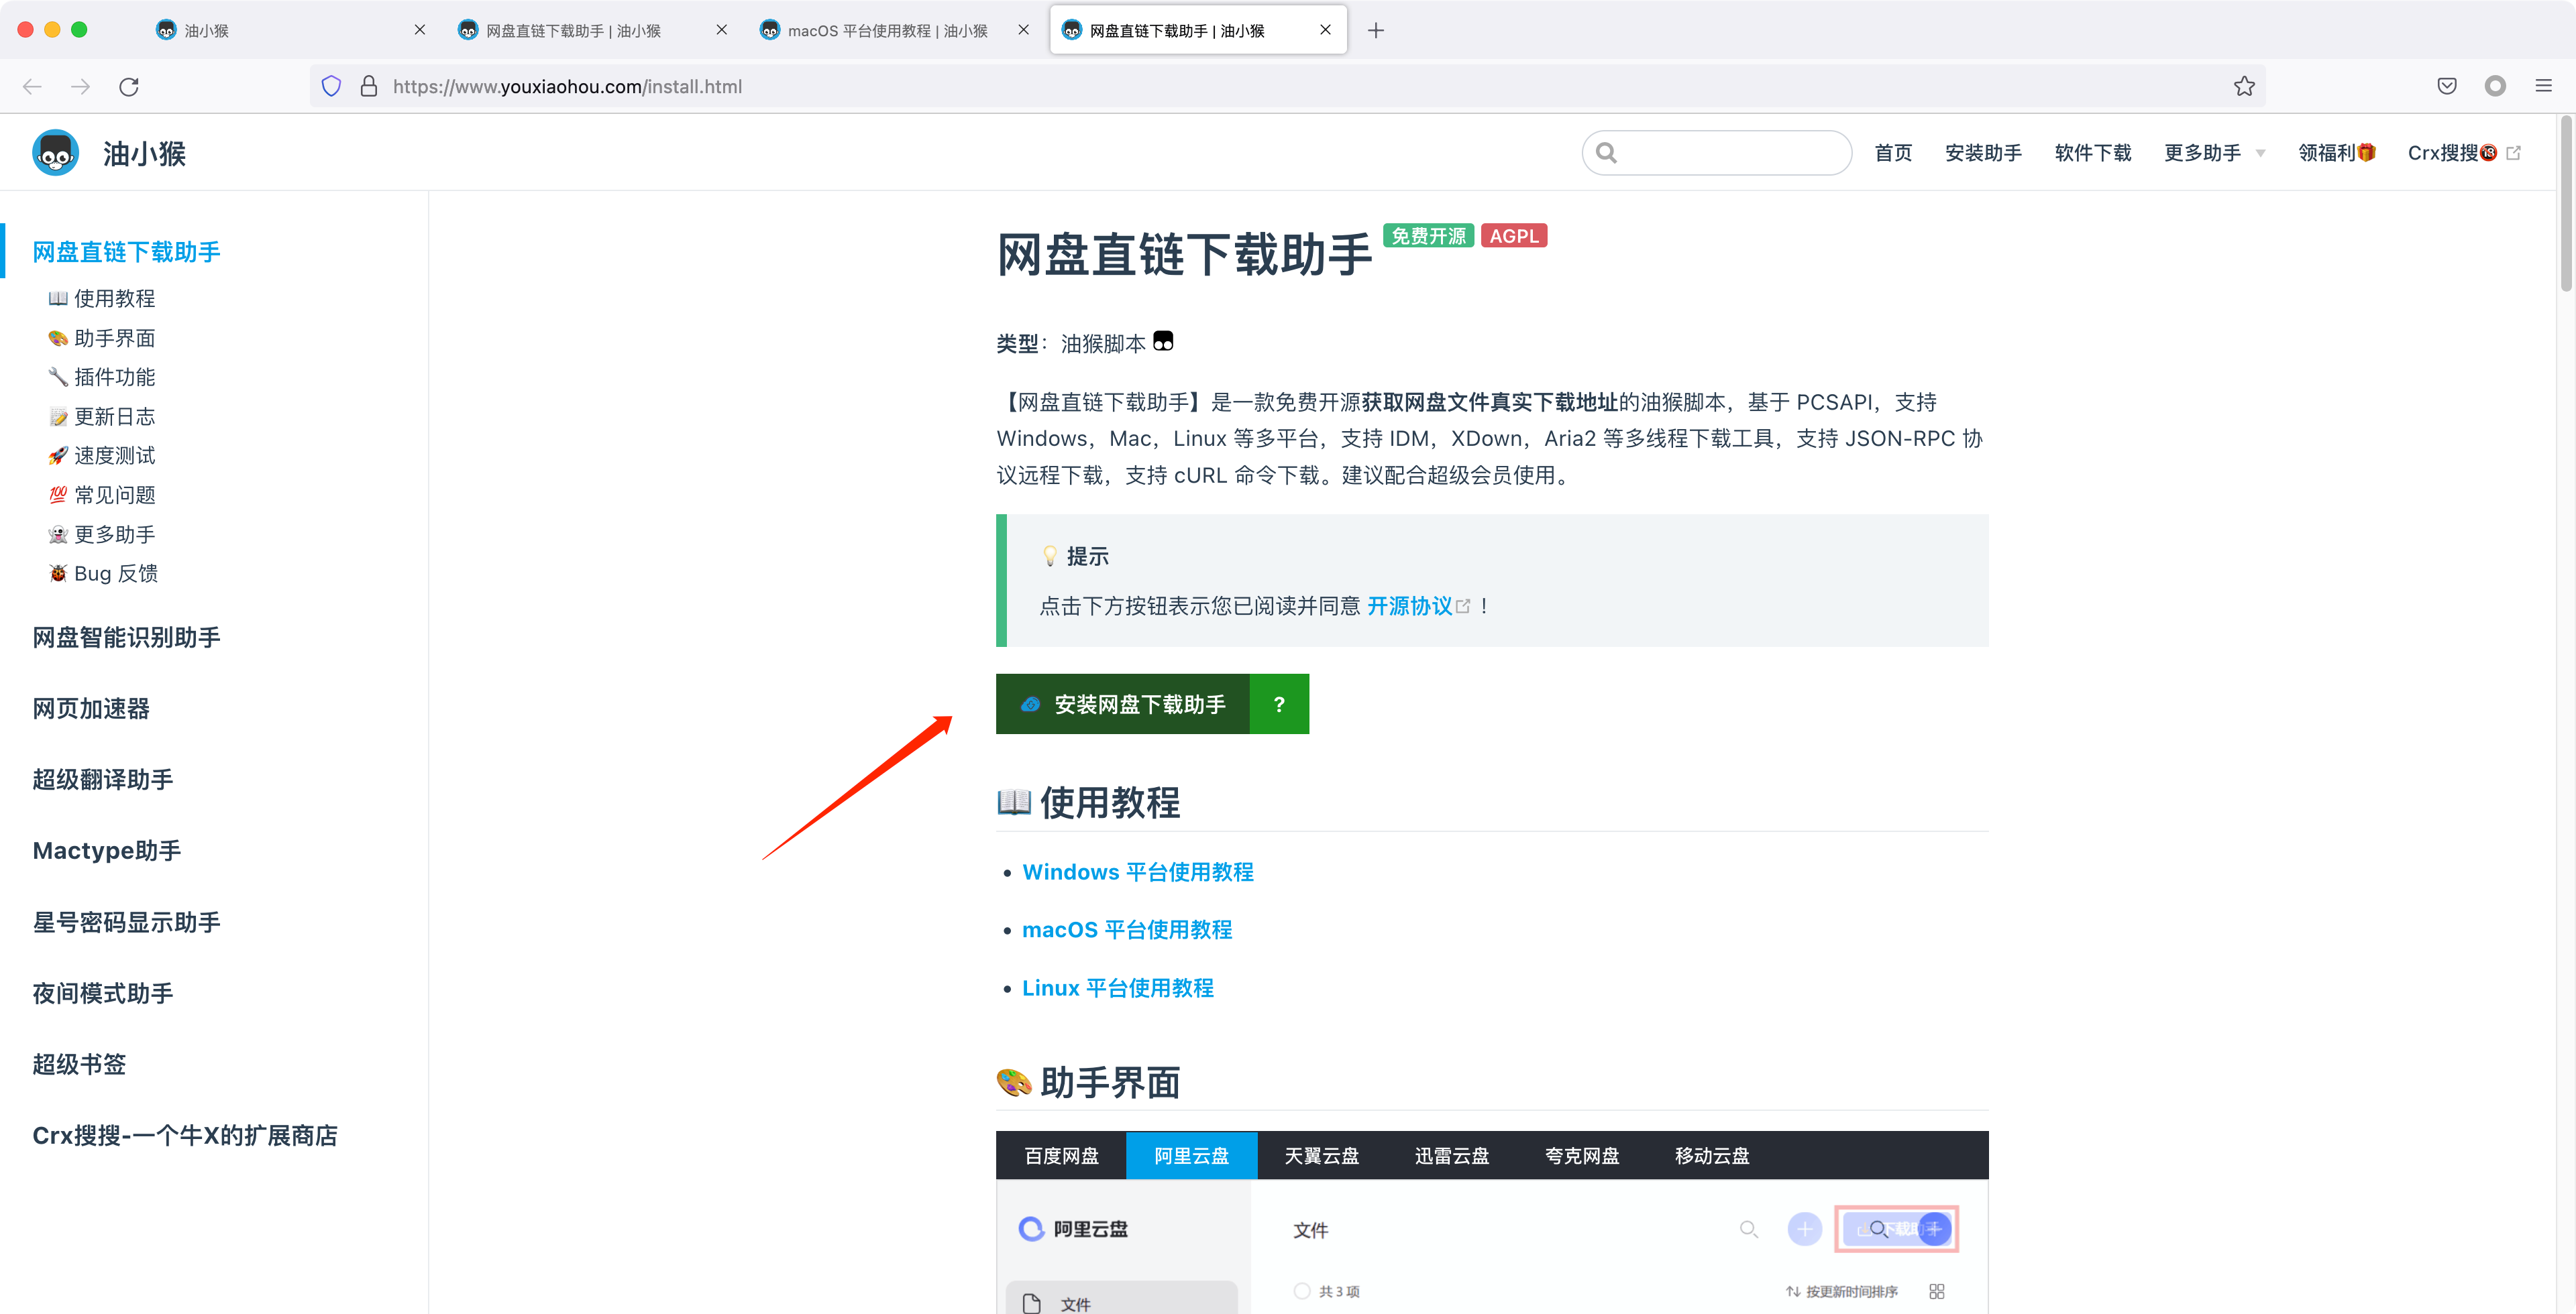Open 星号密码显示助手 in the sidebar
This screenshot has width=2576, height=1314.
(x=127, y=922)
